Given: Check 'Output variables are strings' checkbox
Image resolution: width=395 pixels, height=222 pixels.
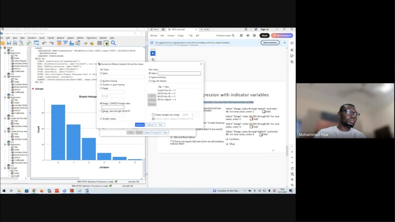Looking at the screenshot, I should (x=153, y=115).
